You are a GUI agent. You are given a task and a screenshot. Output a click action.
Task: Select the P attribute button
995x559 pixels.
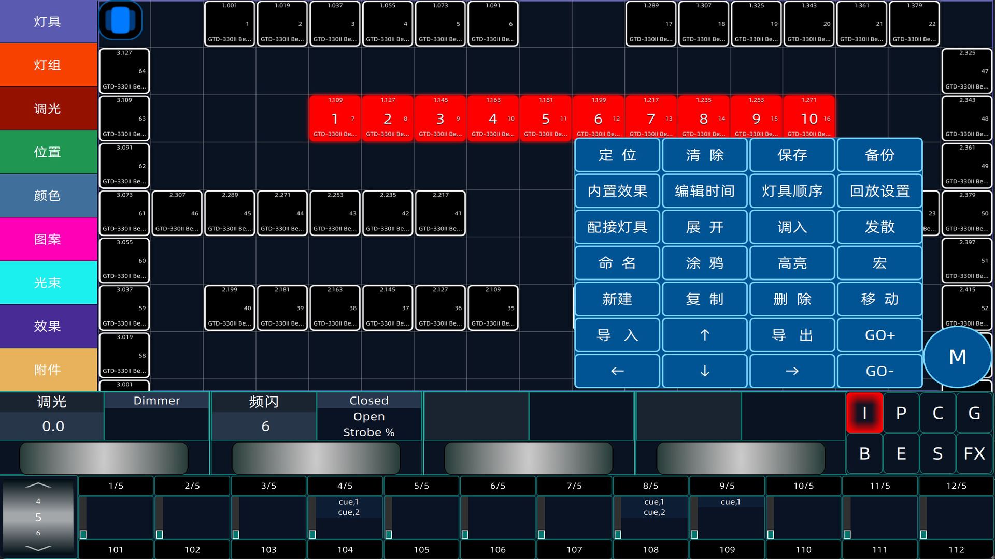901,413
